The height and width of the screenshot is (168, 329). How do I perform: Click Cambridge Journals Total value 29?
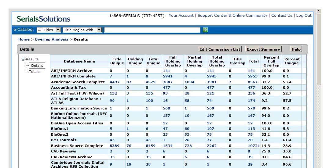pos(250,165)
